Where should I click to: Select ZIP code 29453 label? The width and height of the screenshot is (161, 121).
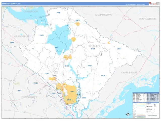point(119,49)
